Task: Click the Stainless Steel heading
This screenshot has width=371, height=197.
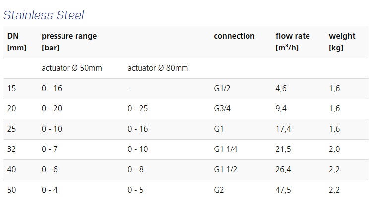Action: tap(44, 15)
